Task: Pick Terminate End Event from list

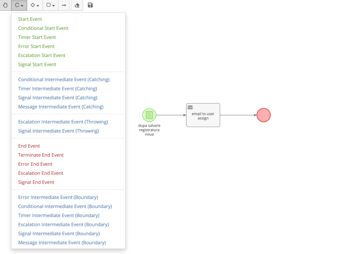Action: coord(41,155)
